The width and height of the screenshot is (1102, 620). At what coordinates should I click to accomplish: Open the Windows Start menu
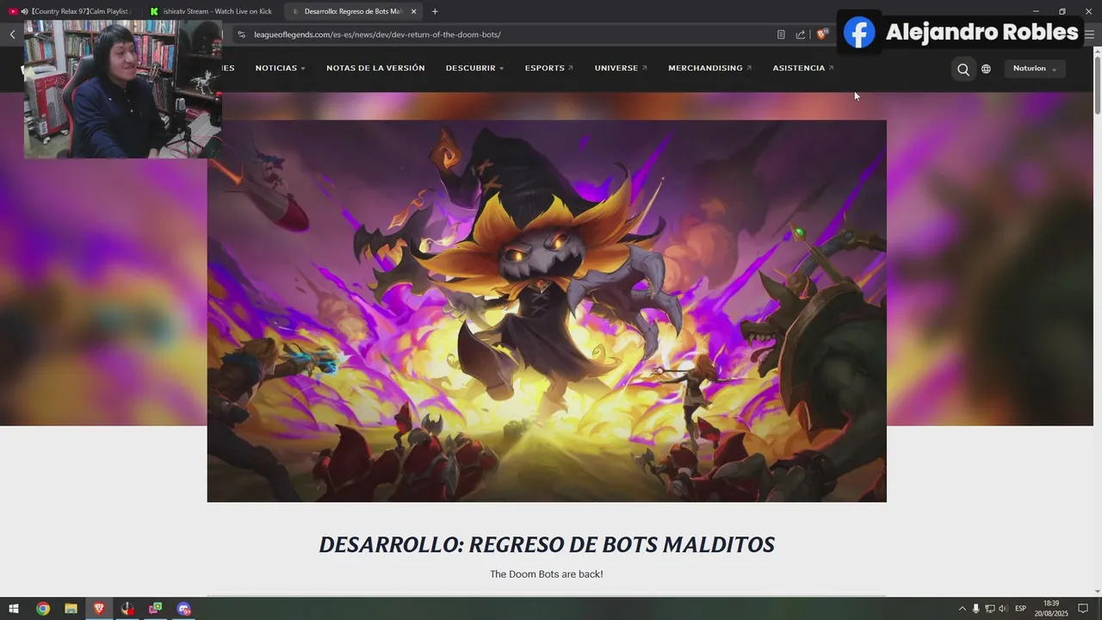point(14,609)
